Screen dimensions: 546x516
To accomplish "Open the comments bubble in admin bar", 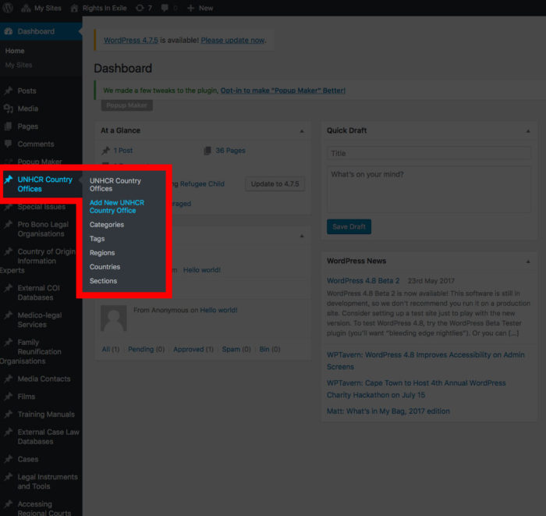I will point(169,8).
